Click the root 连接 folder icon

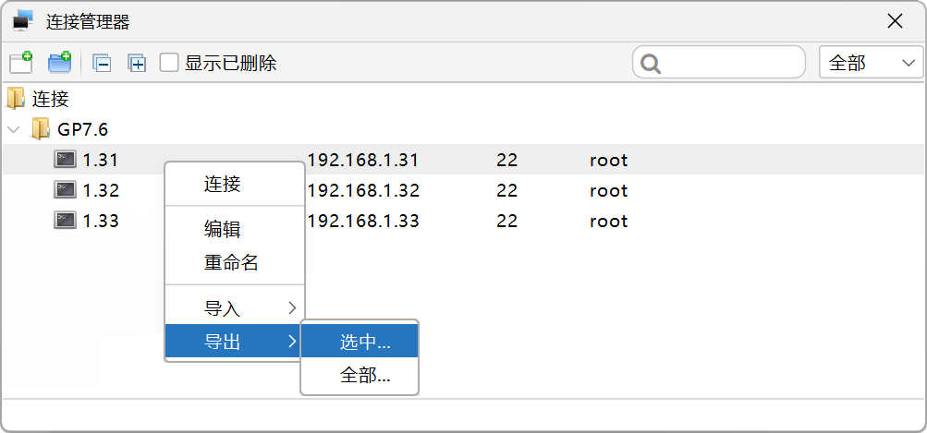pos(16,99)
